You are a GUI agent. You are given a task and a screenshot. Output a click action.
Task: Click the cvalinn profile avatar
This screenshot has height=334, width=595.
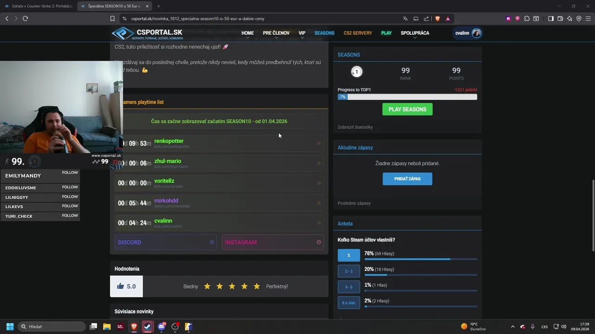click(476, 33)
